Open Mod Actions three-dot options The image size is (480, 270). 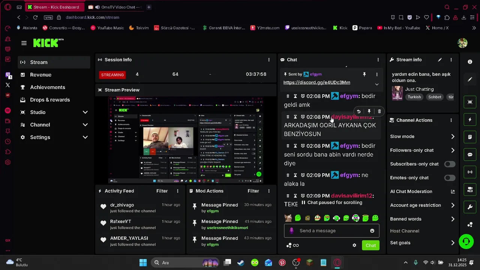click(x=269, y=191)
